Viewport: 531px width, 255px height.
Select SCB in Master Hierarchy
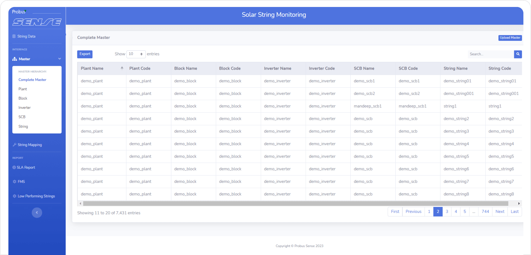pos(22,117)
